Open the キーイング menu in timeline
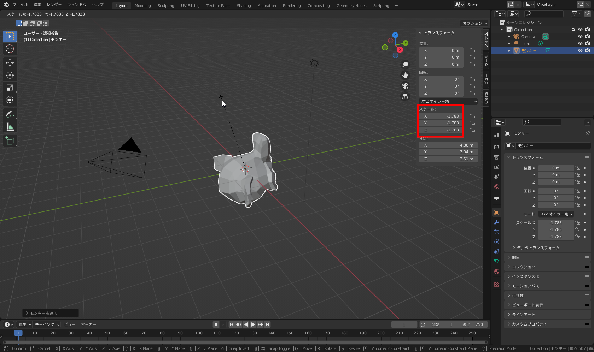 coord(47,324)
